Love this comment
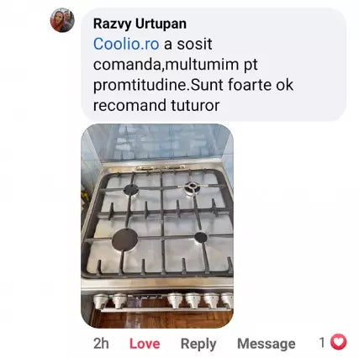 click(x=145, y=344)
